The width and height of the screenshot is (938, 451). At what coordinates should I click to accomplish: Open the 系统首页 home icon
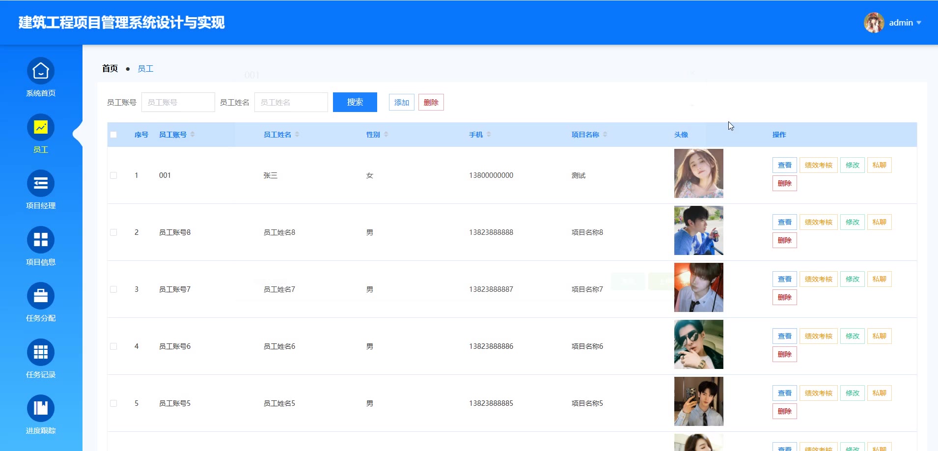pyautogui.click(x=41, y=71)
